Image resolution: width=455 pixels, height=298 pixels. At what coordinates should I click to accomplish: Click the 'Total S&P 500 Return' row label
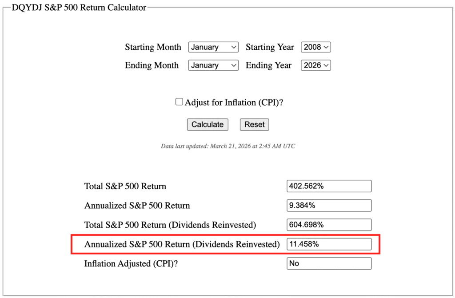(x=125, y=186)
